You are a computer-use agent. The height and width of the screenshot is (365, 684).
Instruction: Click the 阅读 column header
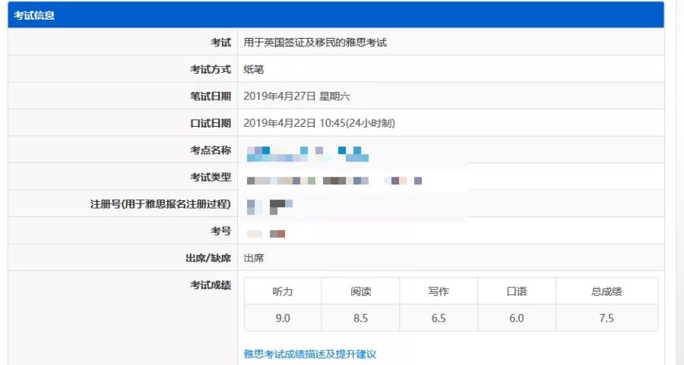click(361, 291)
